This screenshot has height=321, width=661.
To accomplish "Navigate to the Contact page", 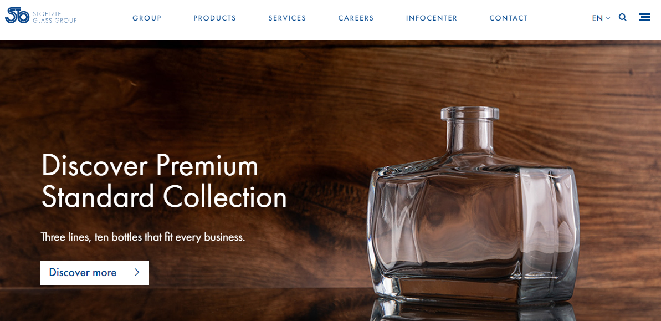I will [x=509, y=18].
